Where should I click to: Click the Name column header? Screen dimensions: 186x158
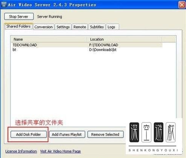[49, 39]
